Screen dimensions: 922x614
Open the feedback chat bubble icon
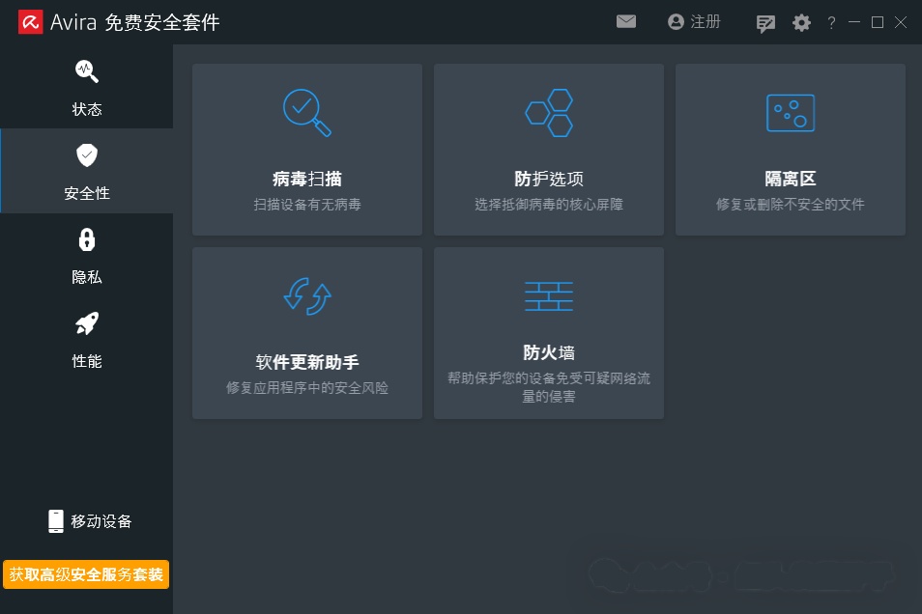pyautogui.click(x=765, y=23)
